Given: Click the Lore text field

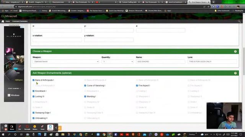Looking at the screenshot, I should [212, 62].
